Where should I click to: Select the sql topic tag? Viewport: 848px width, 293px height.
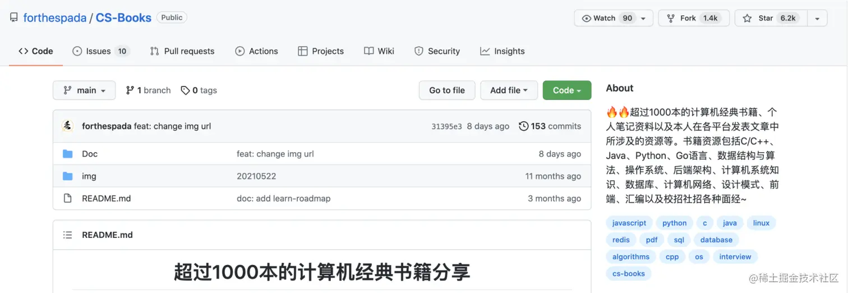pos(679,240)
